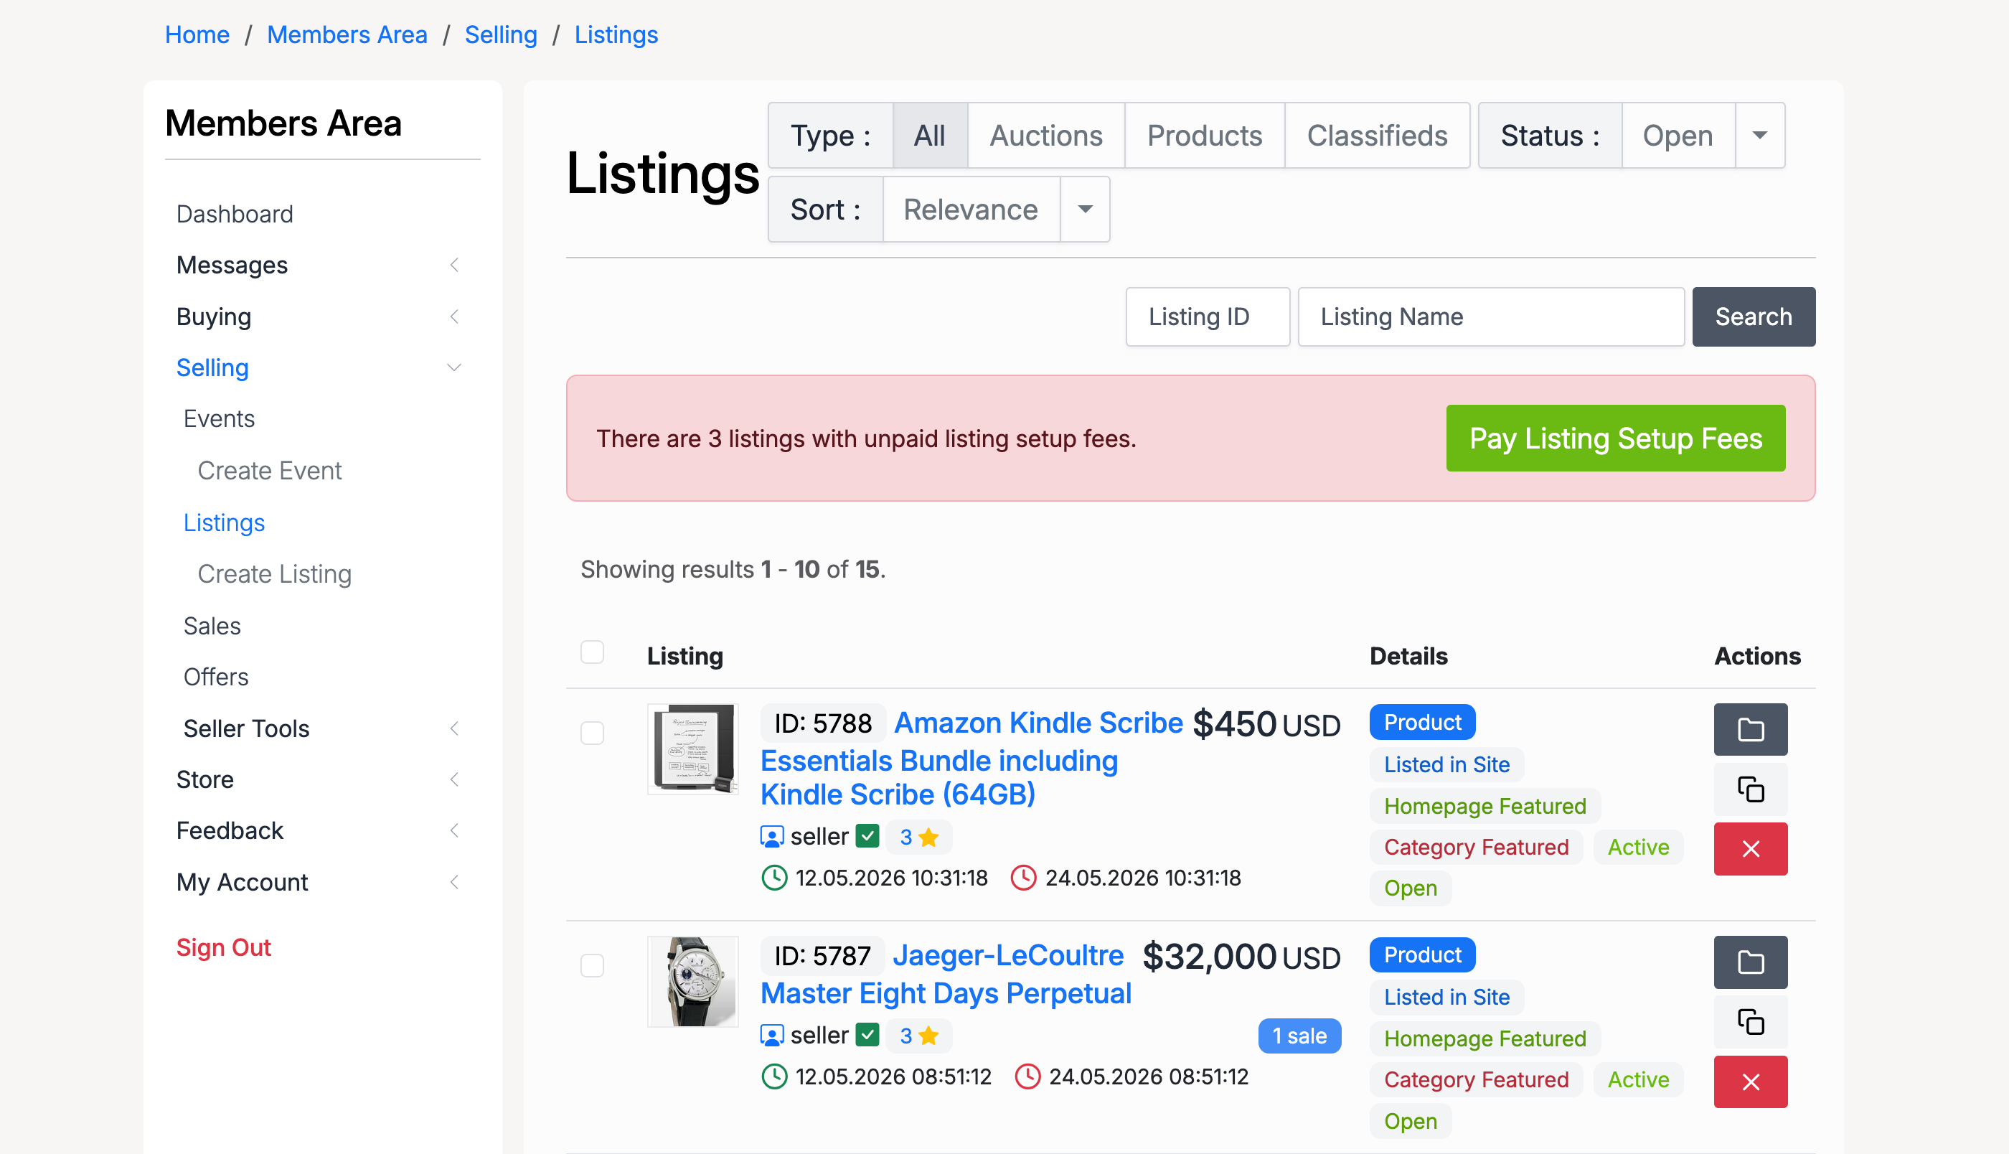Open the Sort dropdown arrow
2009x1154 pixels.
pos(1085,210)
